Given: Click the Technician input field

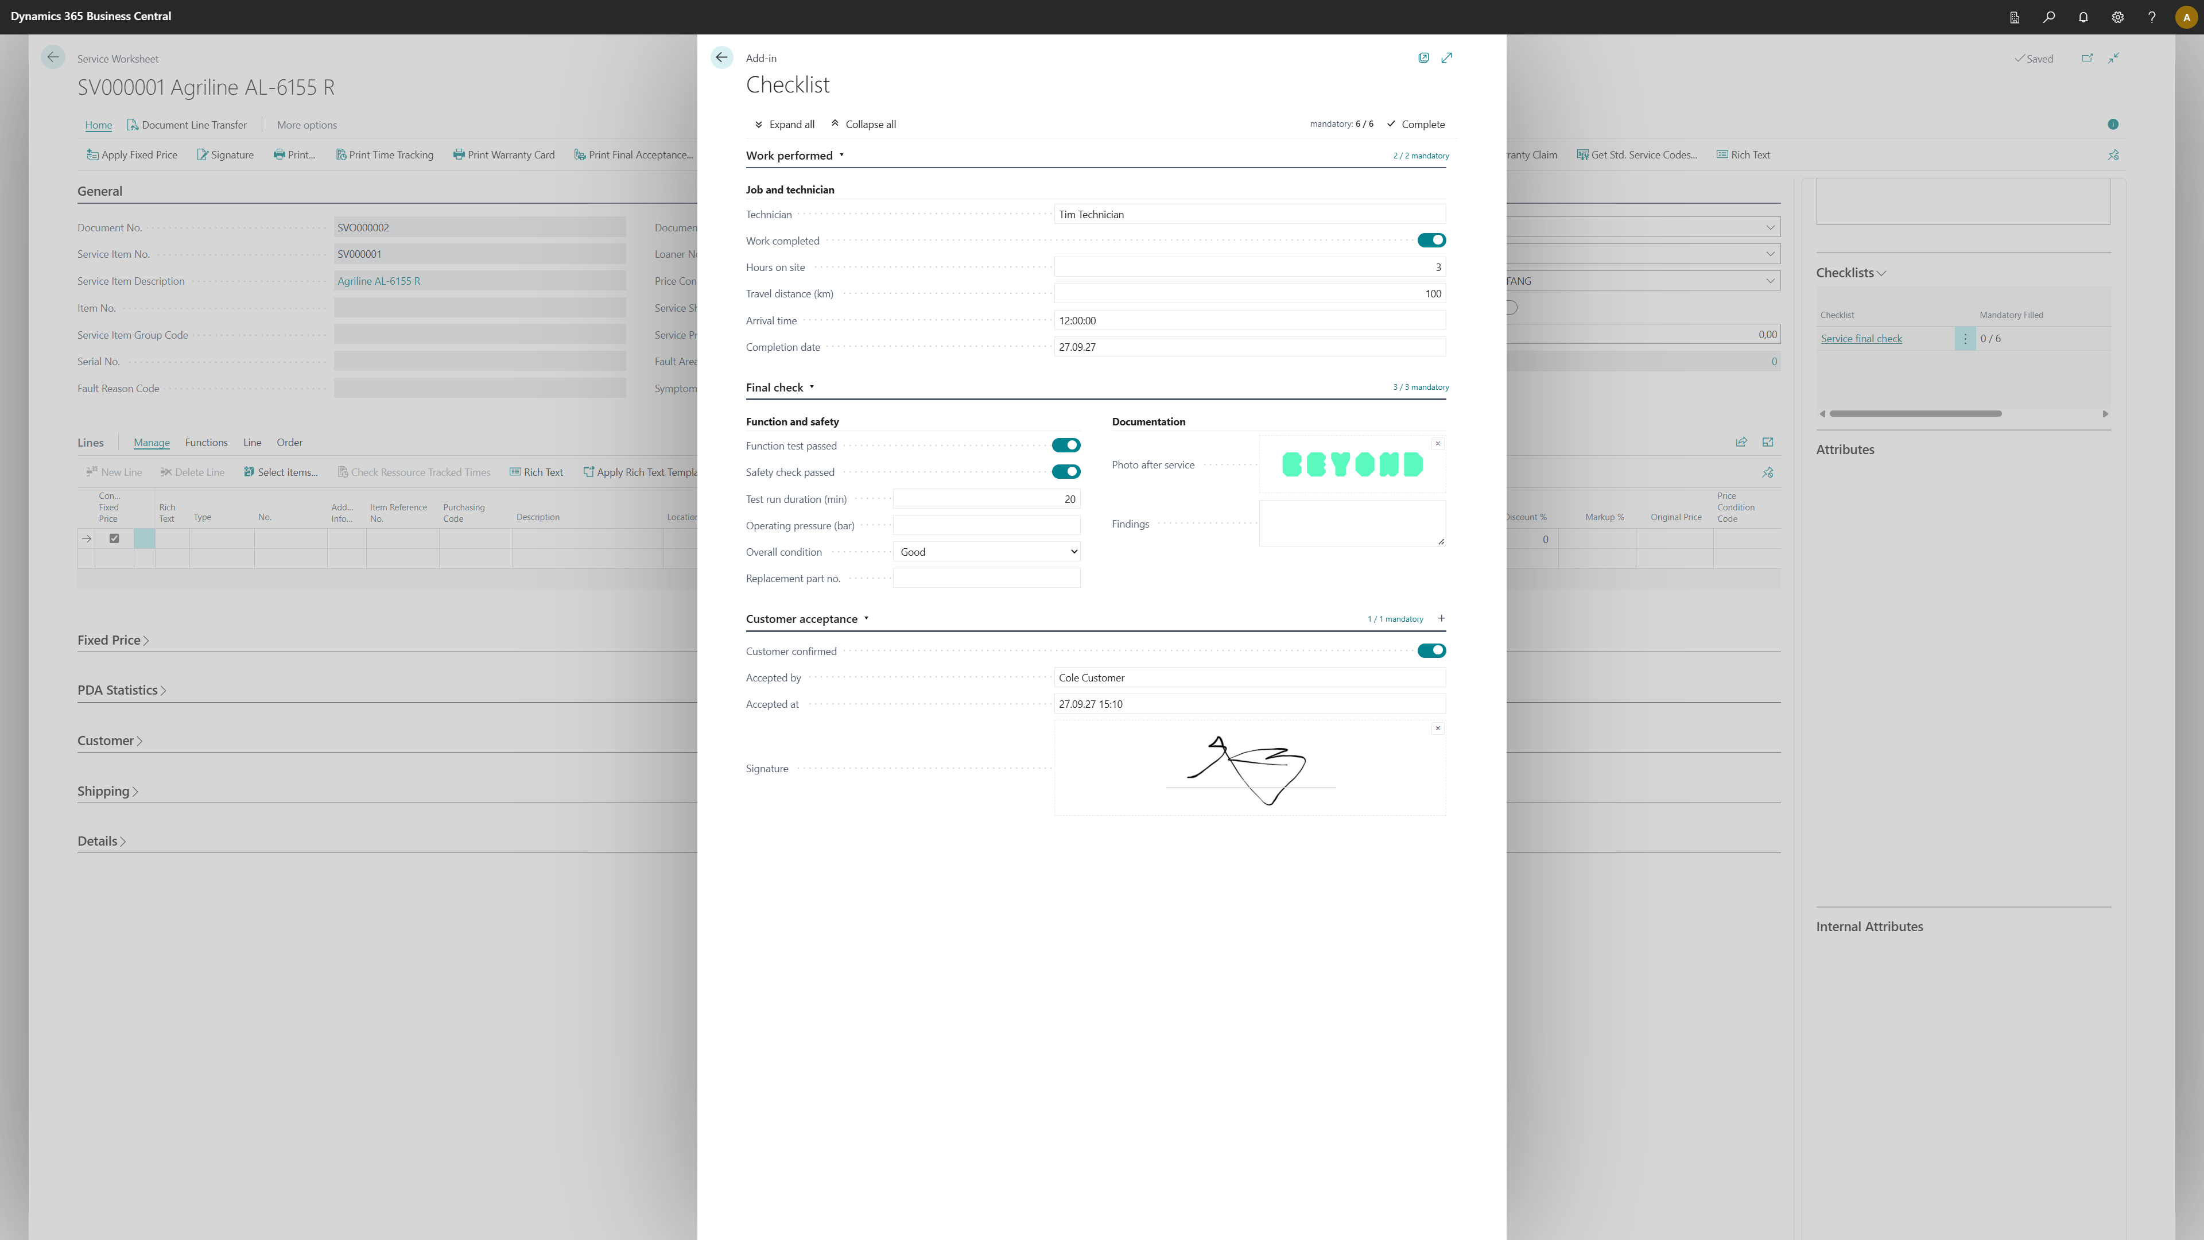Looking at the screenshot, I should [x=1249, y=214].
